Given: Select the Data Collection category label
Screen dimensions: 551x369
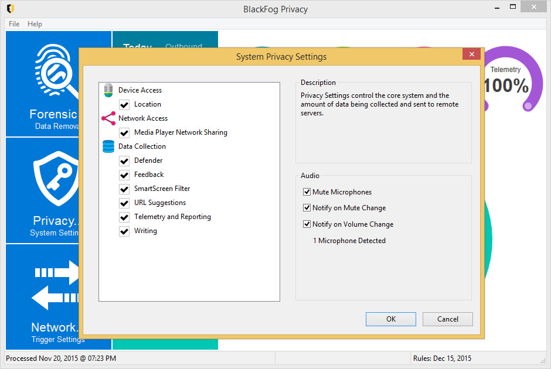Looking at the screenshot, I should [142, 146].
